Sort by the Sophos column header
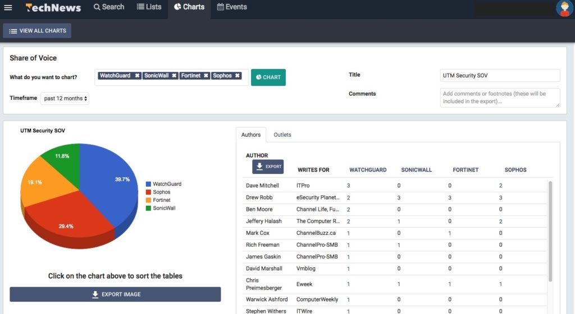This screenshot has height=314, width=575. click(515, 170)
